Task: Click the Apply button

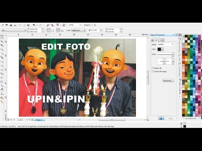Action: click(x=171, y=118)
